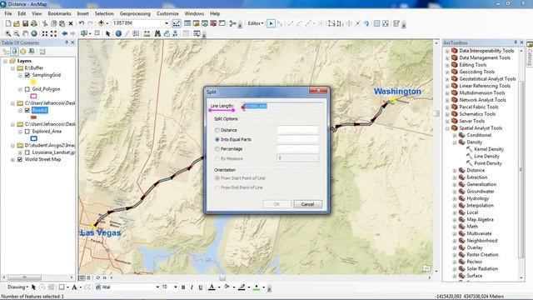Switch to List By Source view

(15, 52)
